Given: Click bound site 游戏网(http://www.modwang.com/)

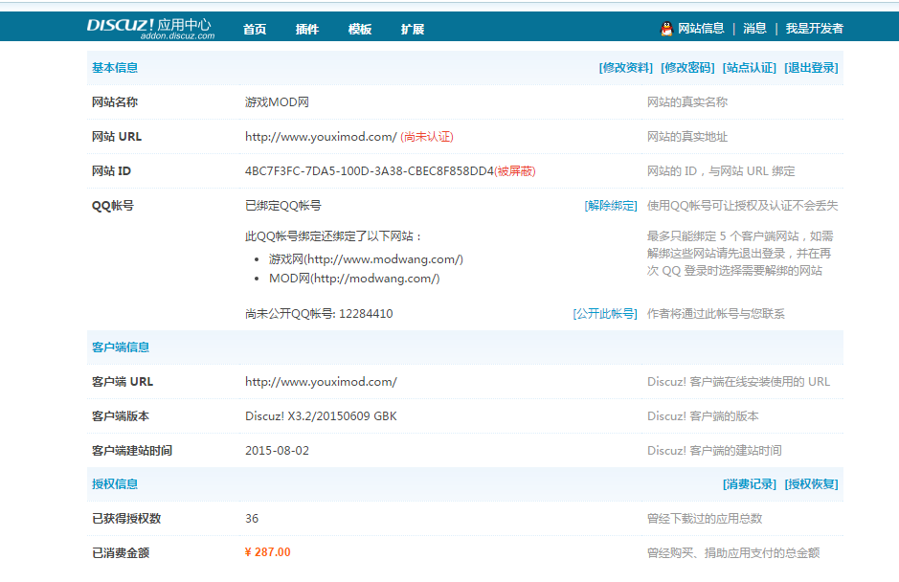Looking at the screenshot, I should click(366, 259).
